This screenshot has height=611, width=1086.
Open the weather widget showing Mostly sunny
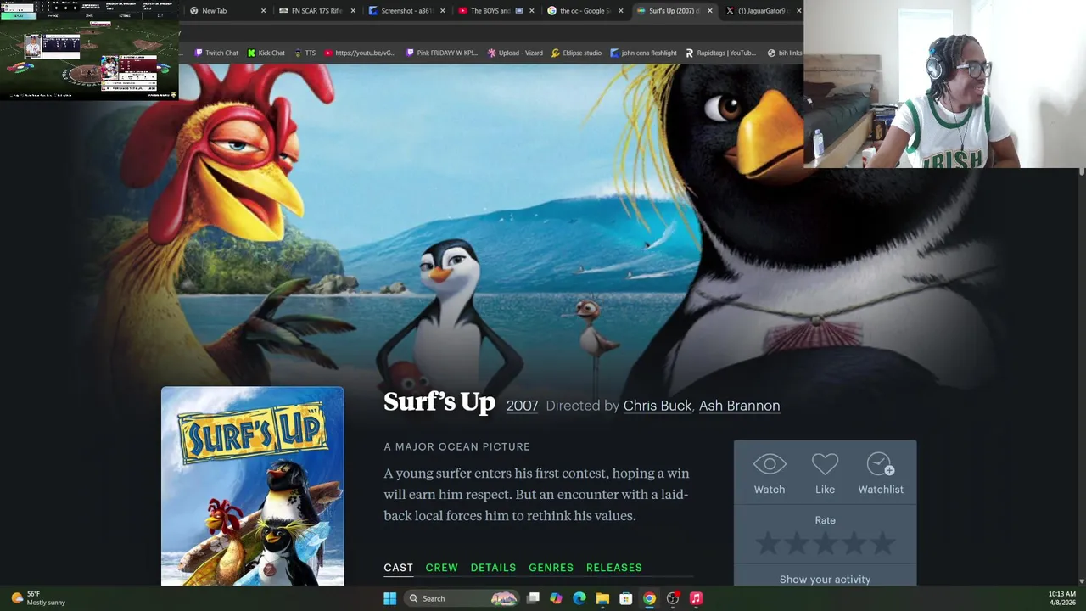[x=37, y=598]
